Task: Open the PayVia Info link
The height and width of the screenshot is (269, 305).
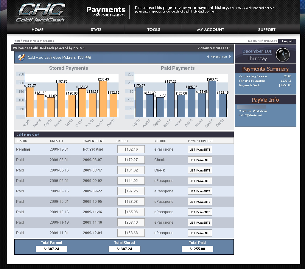Action: coord(265,100)
